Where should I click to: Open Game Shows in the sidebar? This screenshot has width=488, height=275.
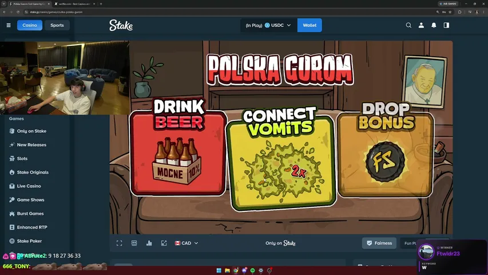click(x=30, y=199)
